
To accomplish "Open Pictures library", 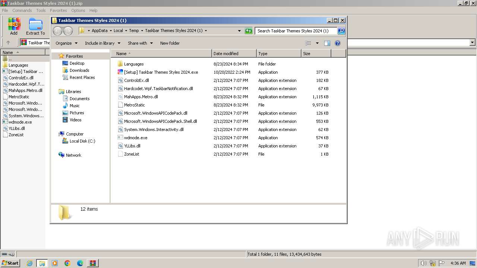I will tap(77, 113).
